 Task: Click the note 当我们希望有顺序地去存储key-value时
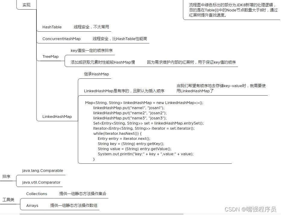point(221,88)
